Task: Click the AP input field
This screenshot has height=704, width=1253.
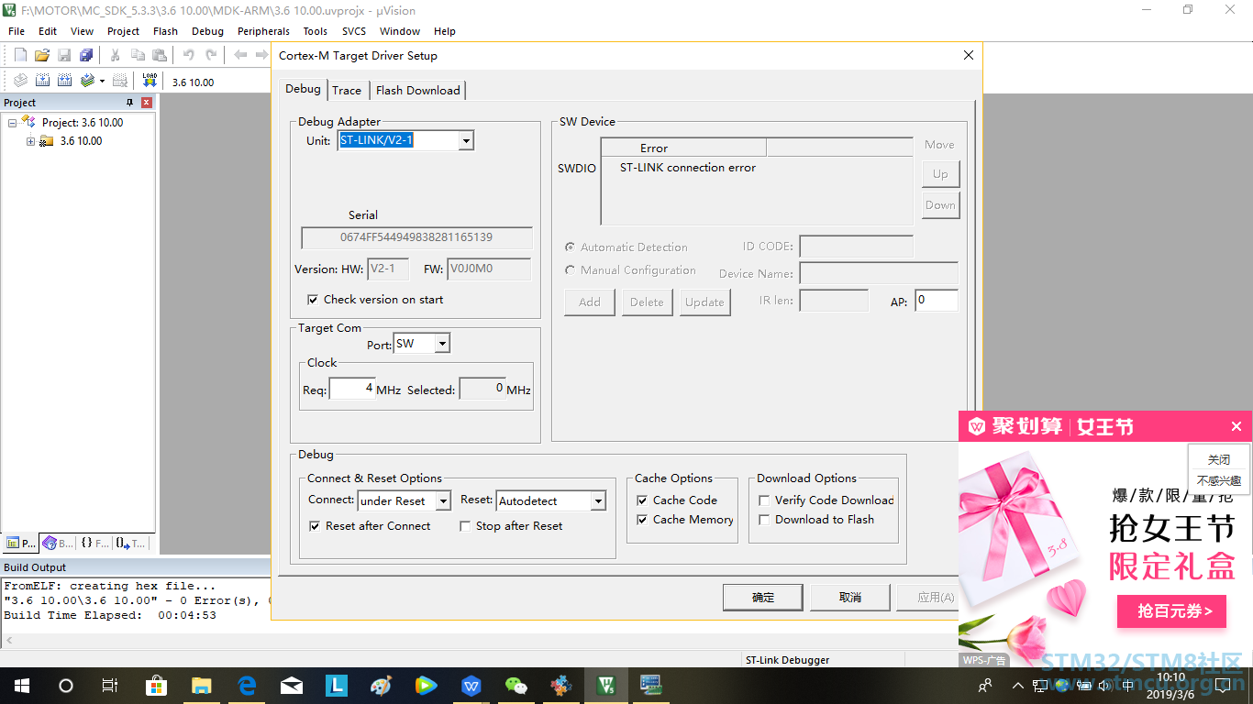Action: (936, 301)
